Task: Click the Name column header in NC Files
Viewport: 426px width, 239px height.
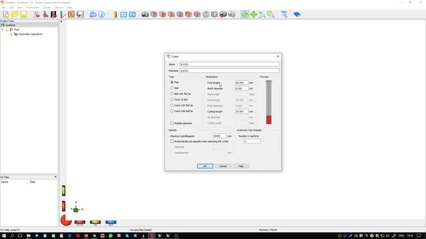Action: pos(5,182)
